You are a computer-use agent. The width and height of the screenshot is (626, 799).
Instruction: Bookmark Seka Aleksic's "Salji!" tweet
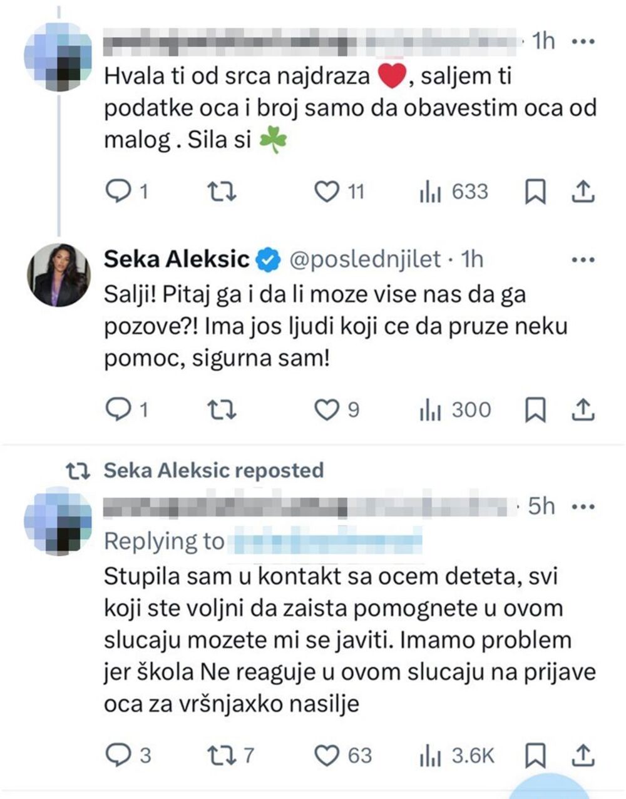[x=535, y=410]
